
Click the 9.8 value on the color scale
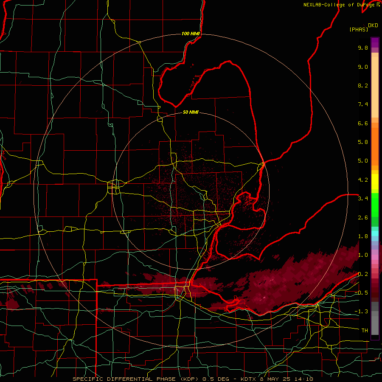click(x=363, y=48)
